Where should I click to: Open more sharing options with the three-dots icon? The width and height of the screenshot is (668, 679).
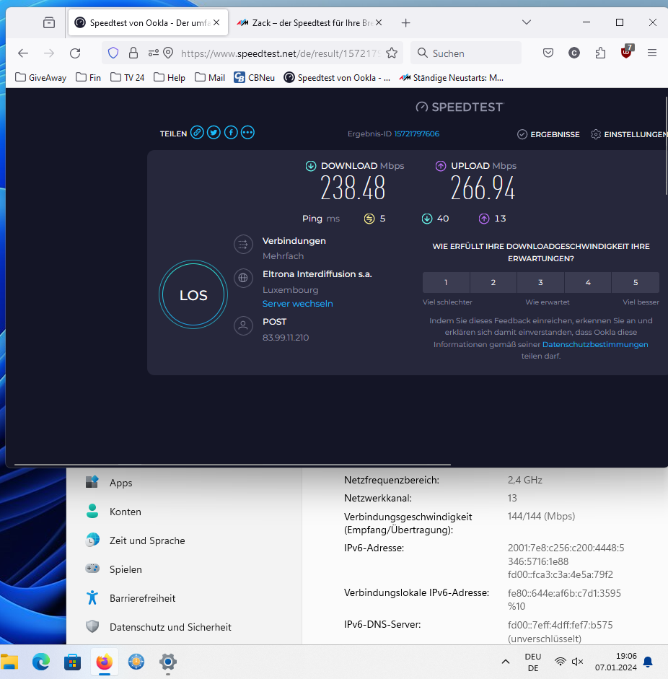point(247,133)
